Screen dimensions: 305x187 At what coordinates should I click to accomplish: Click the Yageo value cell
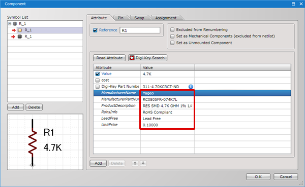click(167, 93)
